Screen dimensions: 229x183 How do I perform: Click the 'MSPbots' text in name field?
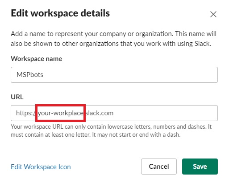coord(30,75)
